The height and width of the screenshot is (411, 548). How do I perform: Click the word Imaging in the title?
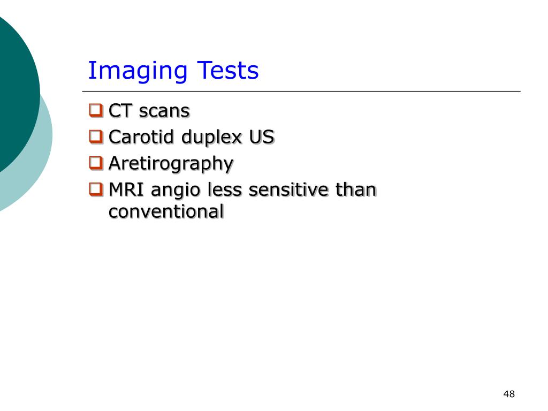point(138,71)
